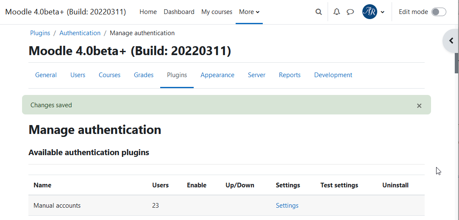Switch to the Courses tab

point(109,75)
